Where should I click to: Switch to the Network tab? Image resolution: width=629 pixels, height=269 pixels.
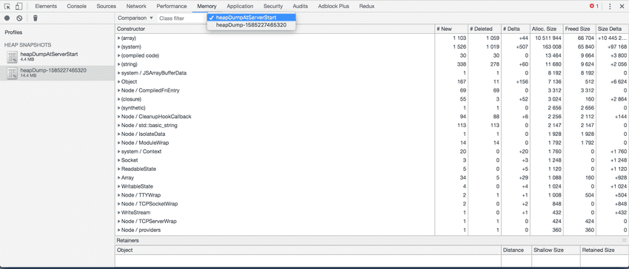tap(136, 7)
